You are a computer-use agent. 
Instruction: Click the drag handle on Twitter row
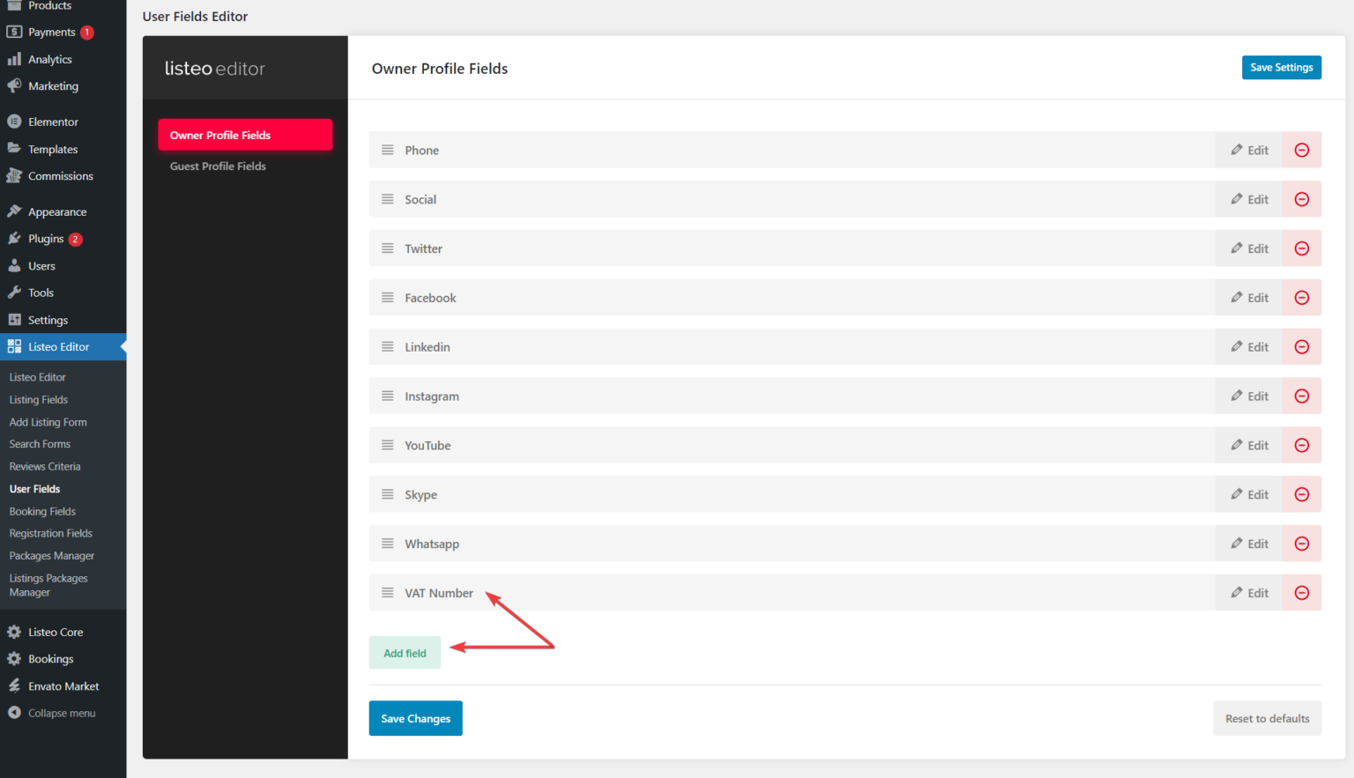pos(387,248)
